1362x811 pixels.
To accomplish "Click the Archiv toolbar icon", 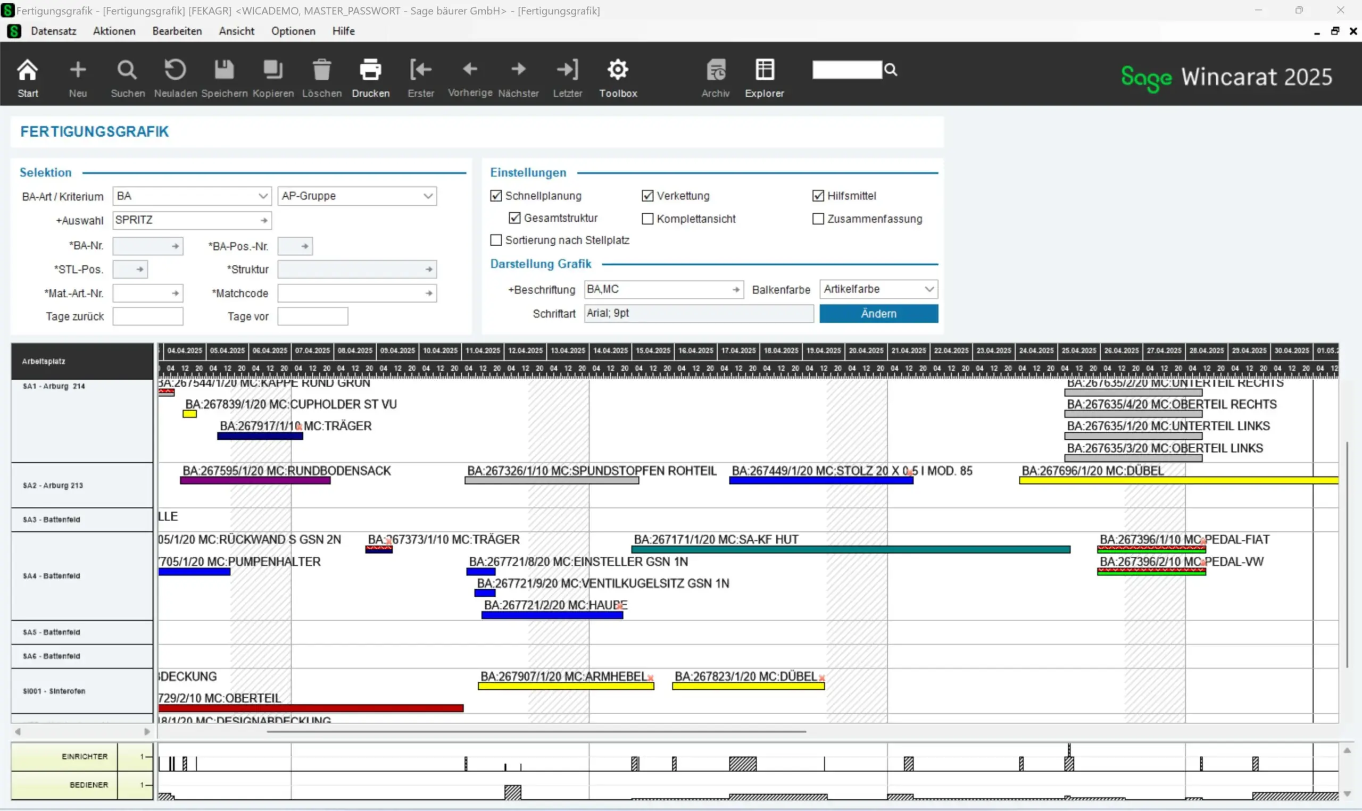I will 715,70.
